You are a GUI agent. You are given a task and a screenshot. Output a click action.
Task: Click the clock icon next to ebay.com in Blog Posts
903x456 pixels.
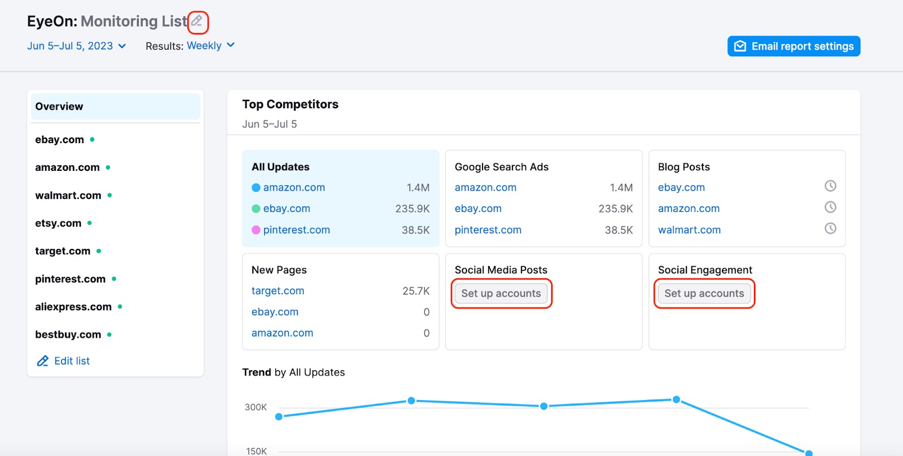830,186
